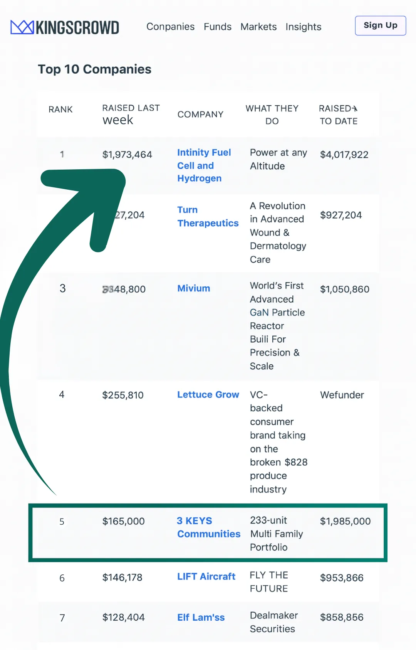Select the What They Do column header
This screenshot has width=416, height=650.
272,115
